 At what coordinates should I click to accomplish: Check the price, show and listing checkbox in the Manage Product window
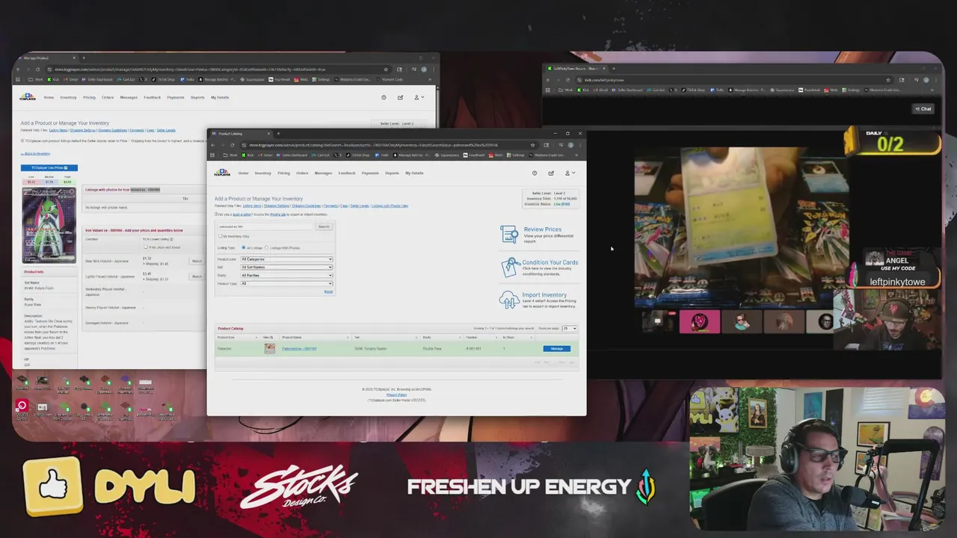click(145, 247)
